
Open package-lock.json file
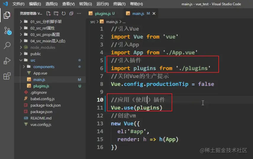[x=50, y=105]
